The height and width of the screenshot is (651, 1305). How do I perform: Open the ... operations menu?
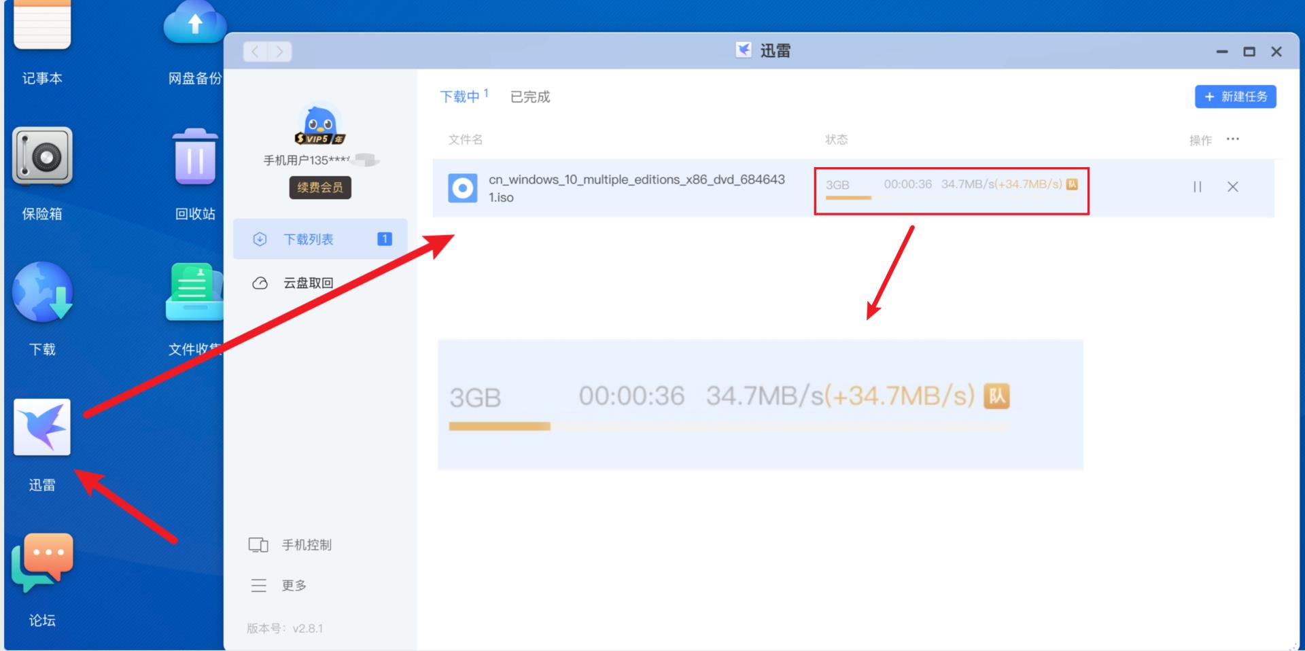(1234, 139)
